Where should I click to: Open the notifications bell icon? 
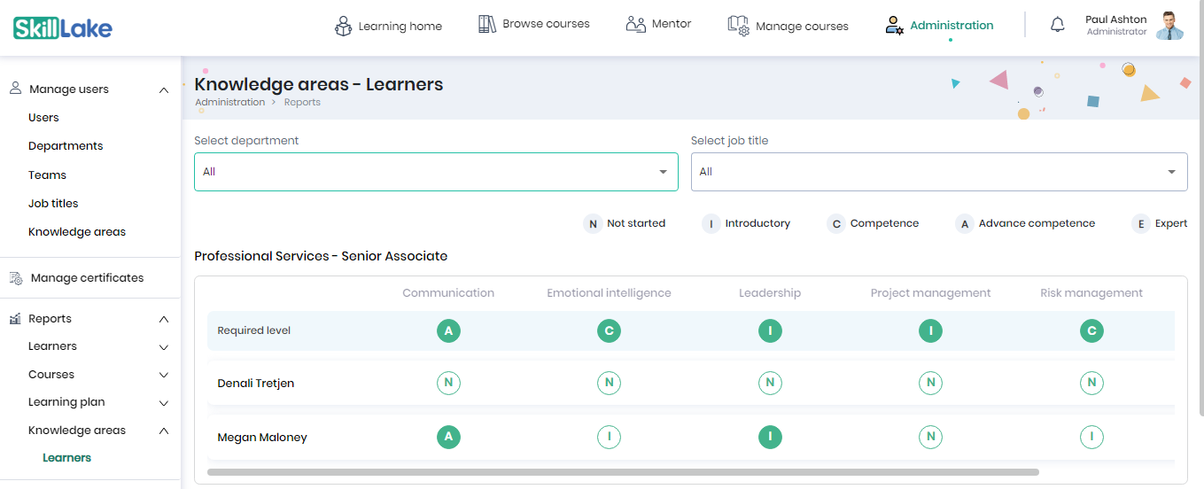(1057, 25)
